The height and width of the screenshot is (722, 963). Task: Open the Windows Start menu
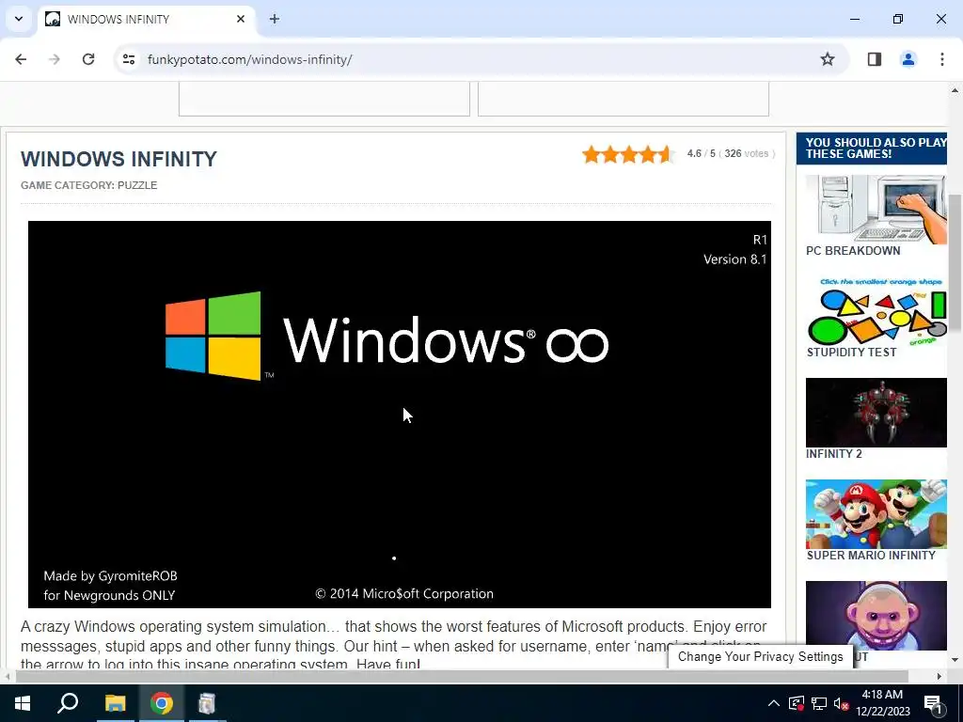pos(23,703)
